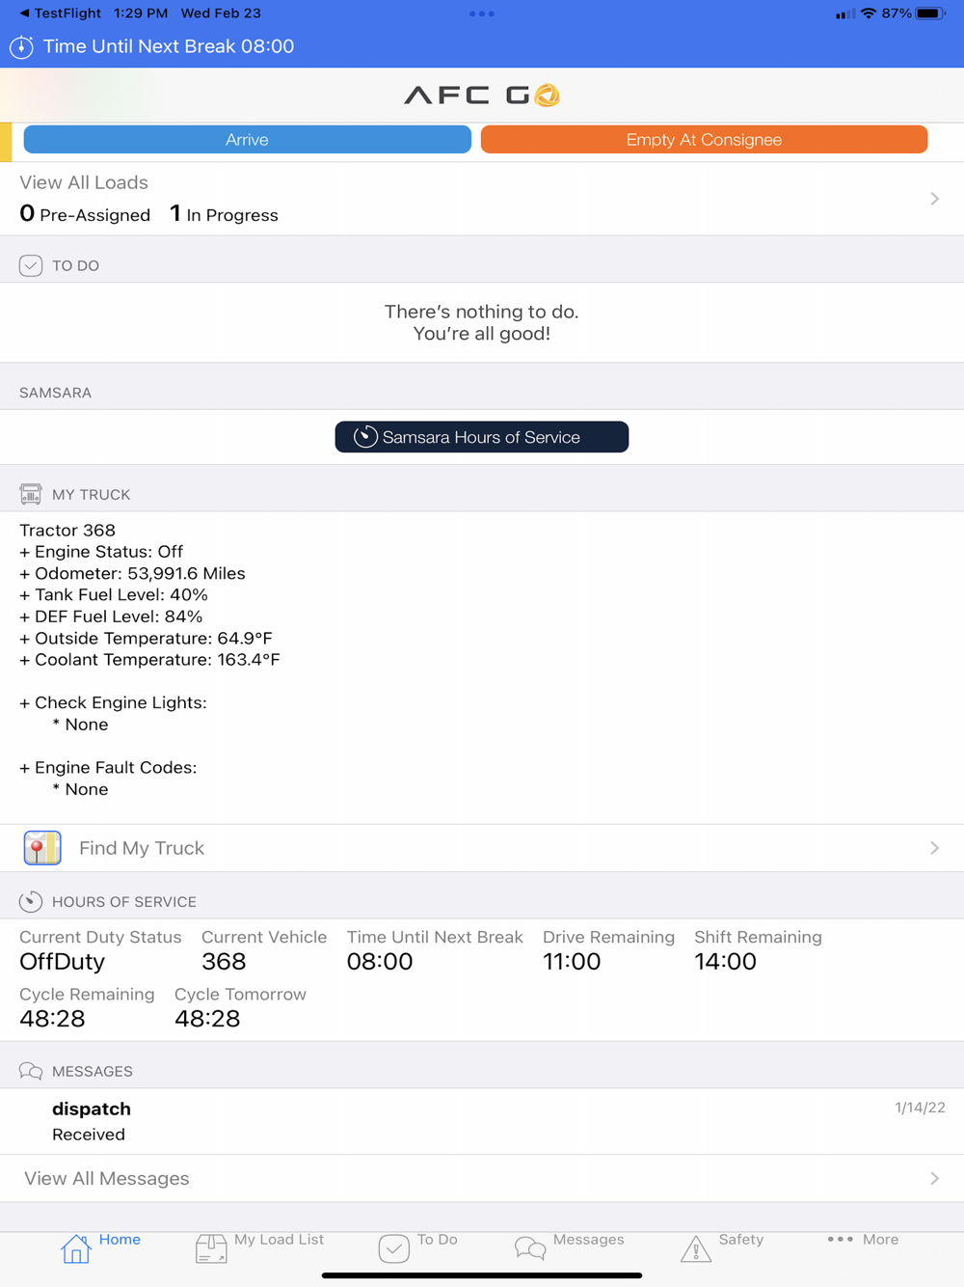Viewport: 964px width, 1287px height.
Task: Tap the Find My Truck map icon
Action: (42, 848)
